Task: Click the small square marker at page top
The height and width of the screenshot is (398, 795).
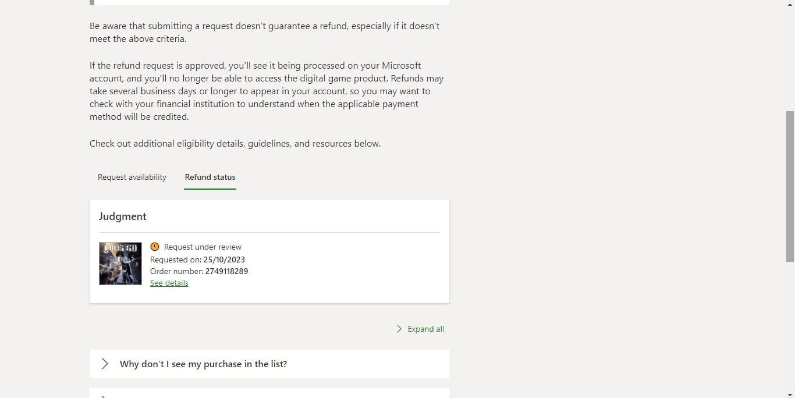Action: tap(91, 3)
